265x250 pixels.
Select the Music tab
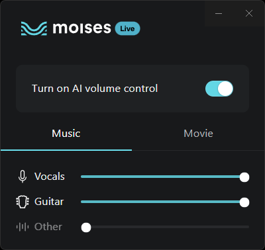(66, 134)
